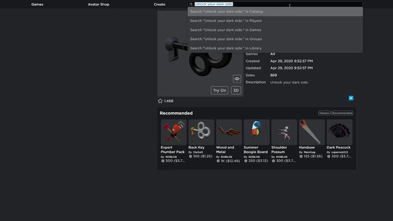The image size is (393, 221).
Task: Click ROBLOX creator under Wood and Metal
Action: click(x=227, y=157)
